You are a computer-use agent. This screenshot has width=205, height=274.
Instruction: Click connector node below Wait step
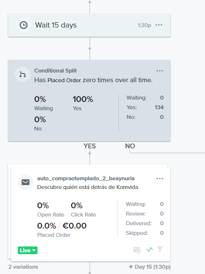pyautogui.click(x=90, y=48)
